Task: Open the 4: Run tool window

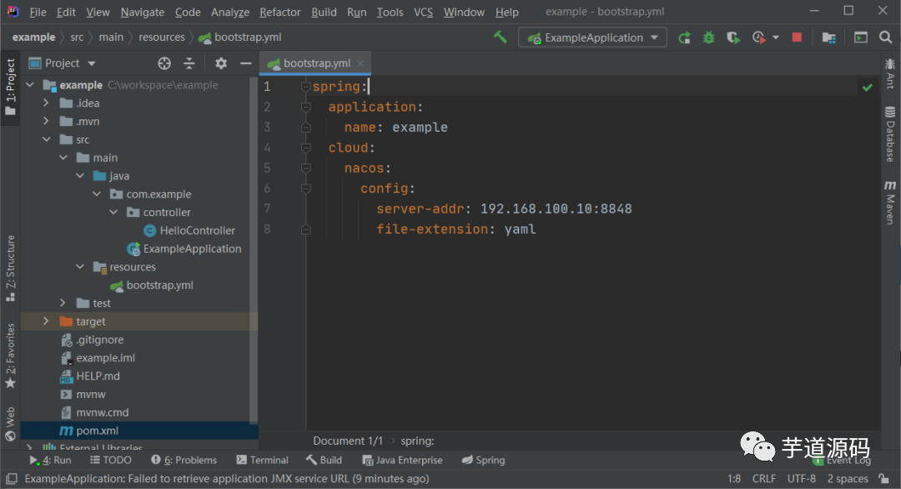Action: coord(51,461)
